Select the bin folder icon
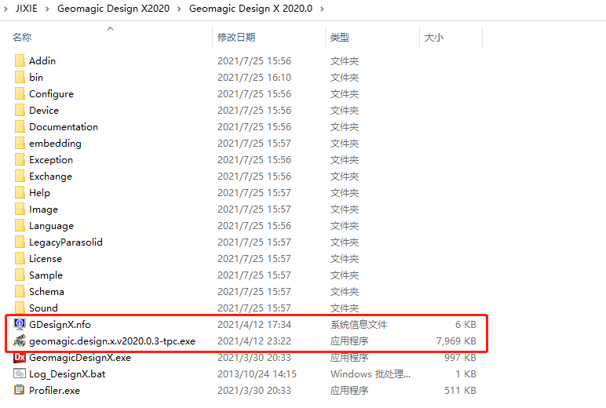Viewport: 606px width, 408px height. (20, 77)
